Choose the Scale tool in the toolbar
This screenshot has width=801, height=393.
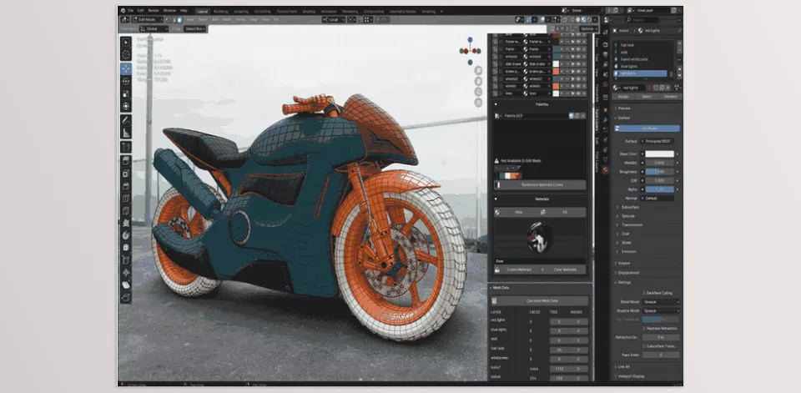click(126, 93)
